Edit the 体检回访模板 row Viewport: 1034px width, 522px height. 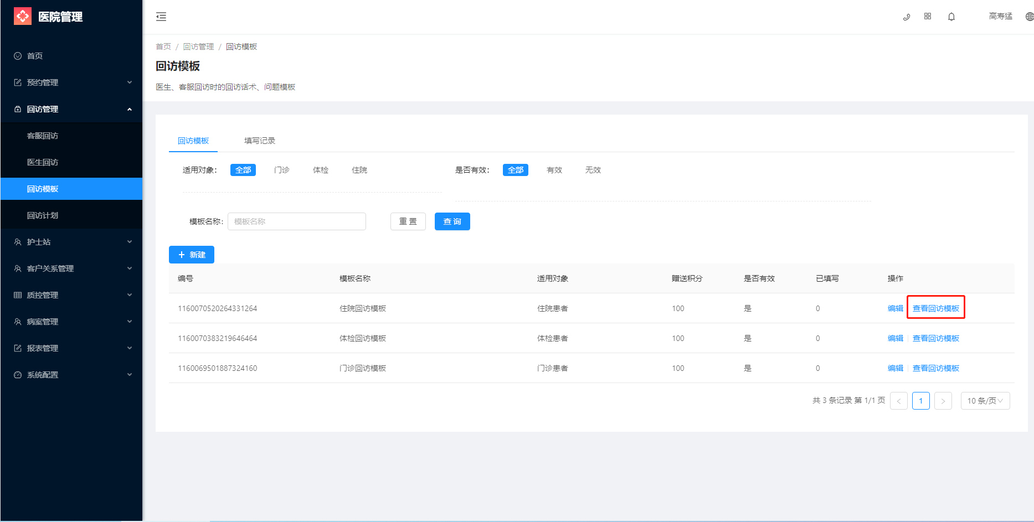pyautogui.click(x=896, y=338)
